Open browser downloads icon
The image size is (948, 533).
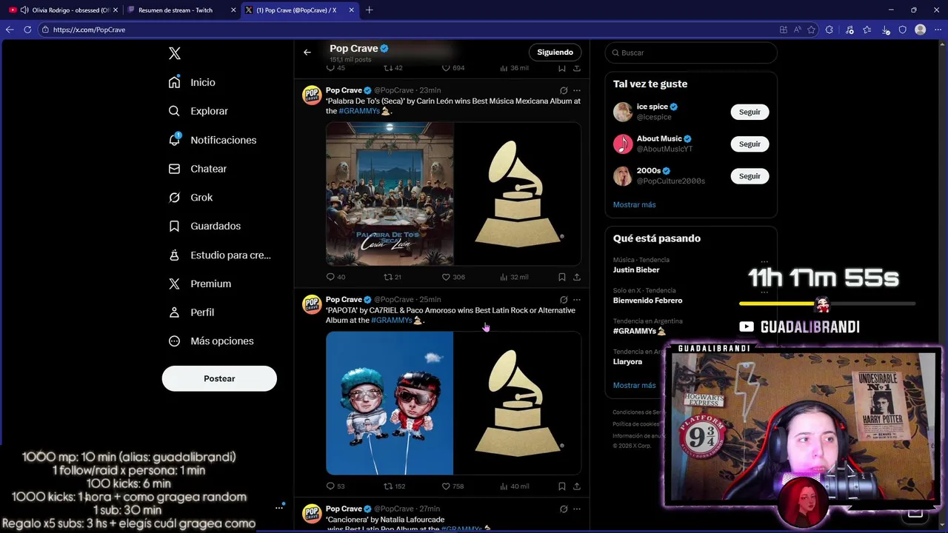point(886,30)
